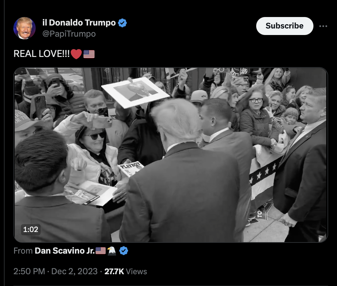
Task: Click the blue verified badge beside Trumpo
Action: [x=122, y=23]
